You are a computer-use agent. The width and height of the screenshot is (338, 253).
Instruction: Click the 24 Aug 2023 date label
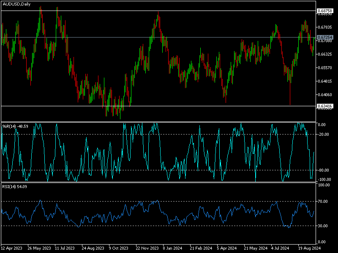93,248
